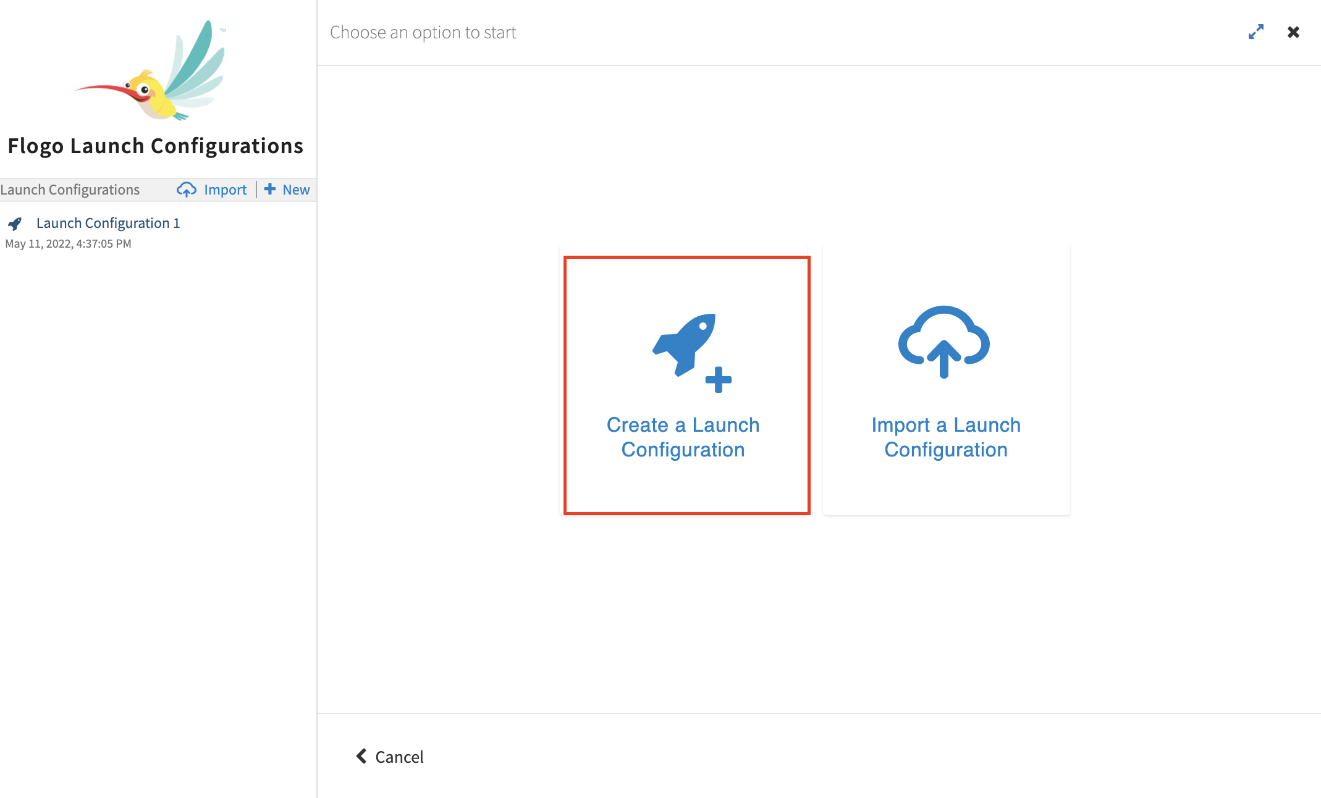The height and width of the screenshot is (798, 1321).
Task: Click the New button in toolbar
Action: pyautogui.click(x=288, y=188)
